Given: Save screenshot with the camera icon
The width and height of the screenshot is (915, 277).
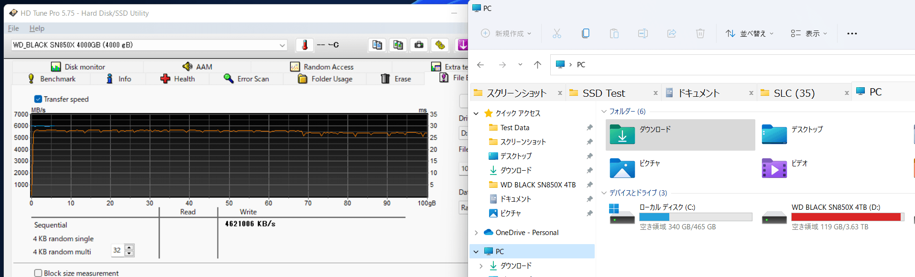Looking at the screenshot, I should tap(419, 45).
